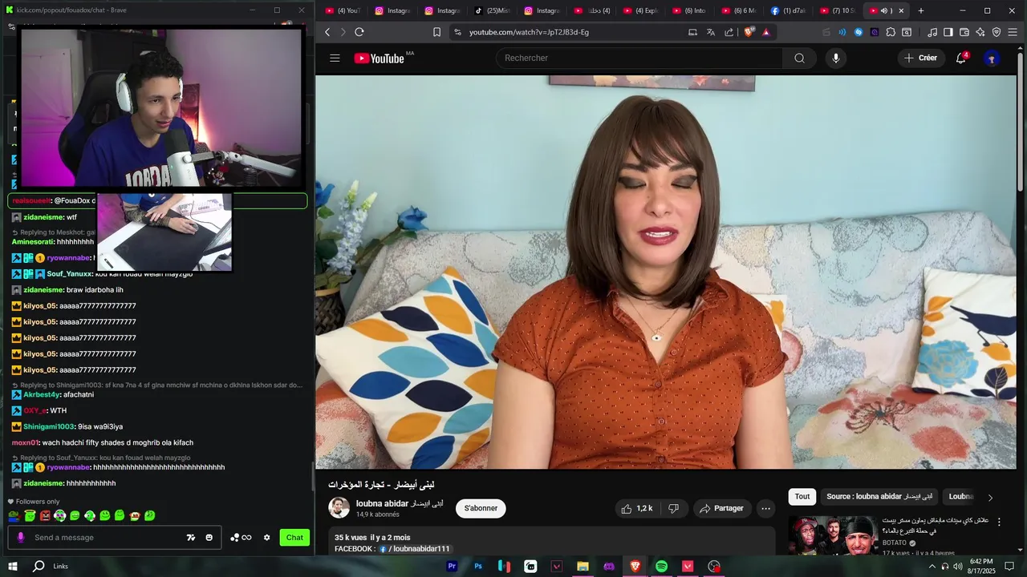Click the YouTube search magnifier button
Screen dimensions: 1027x577
(799, 58)
